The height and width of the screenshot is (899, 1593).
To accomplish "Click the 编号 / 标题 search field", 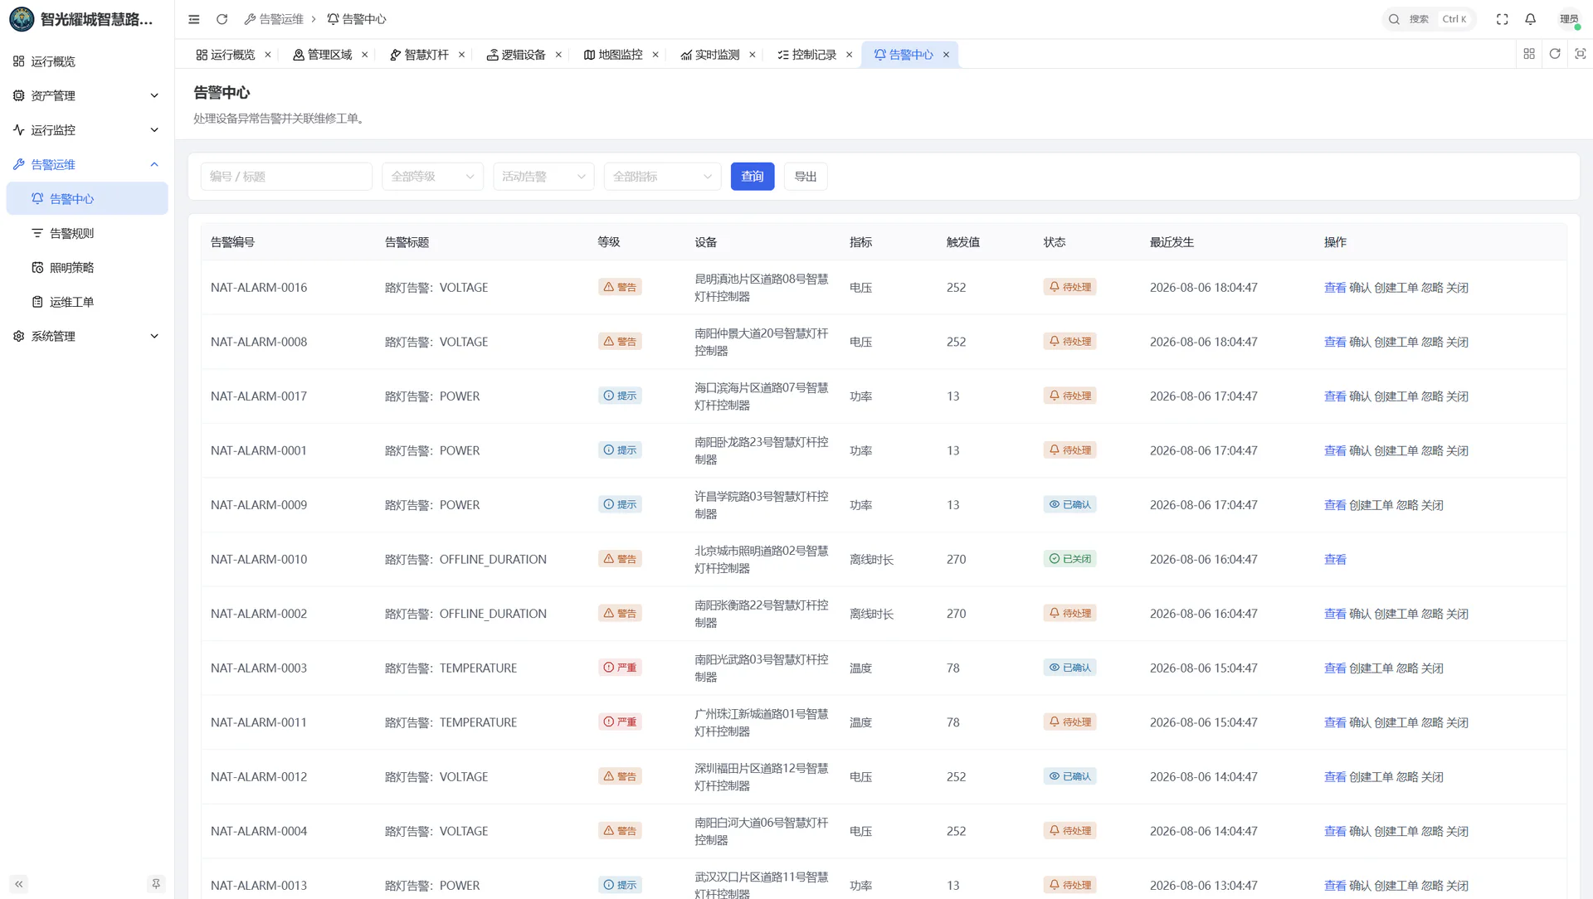I will [x=286, y=176].
